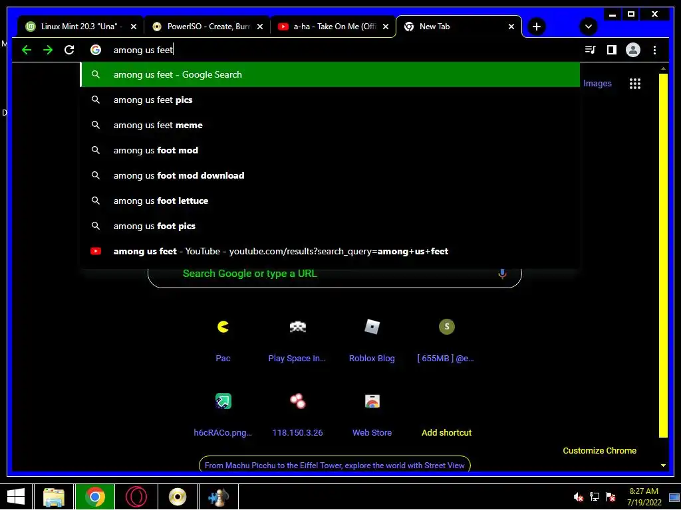Choose the 'among us feet meme' suggestion
The width and height of the screenshot is (681, 510).
click(330, 125)
